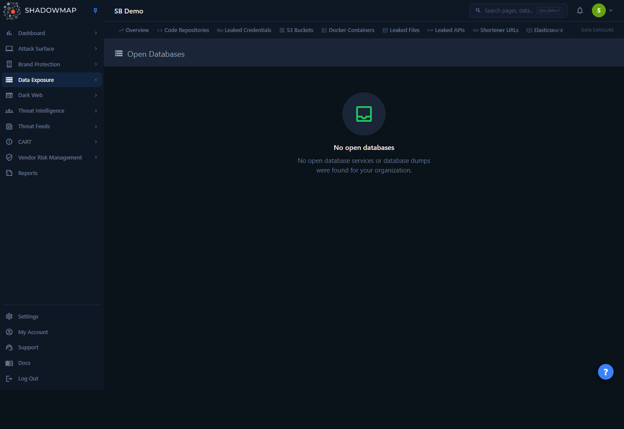Open the Docs link
Screen dimensions: 624x429
point(24,363)
